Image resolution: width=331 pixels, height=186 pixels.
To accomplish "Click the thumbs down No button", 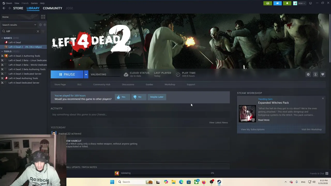I will coord(139,97).
